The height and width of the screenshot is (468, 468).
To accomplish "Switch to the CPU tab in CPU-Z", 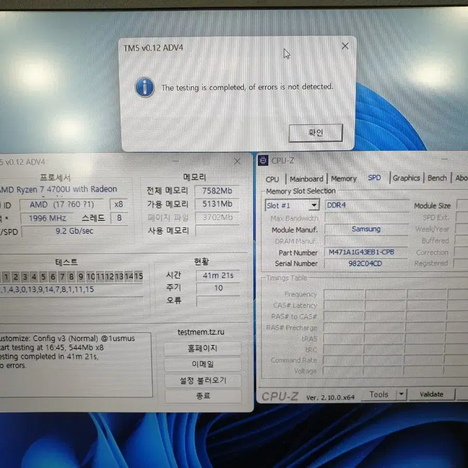I will 272,179.
